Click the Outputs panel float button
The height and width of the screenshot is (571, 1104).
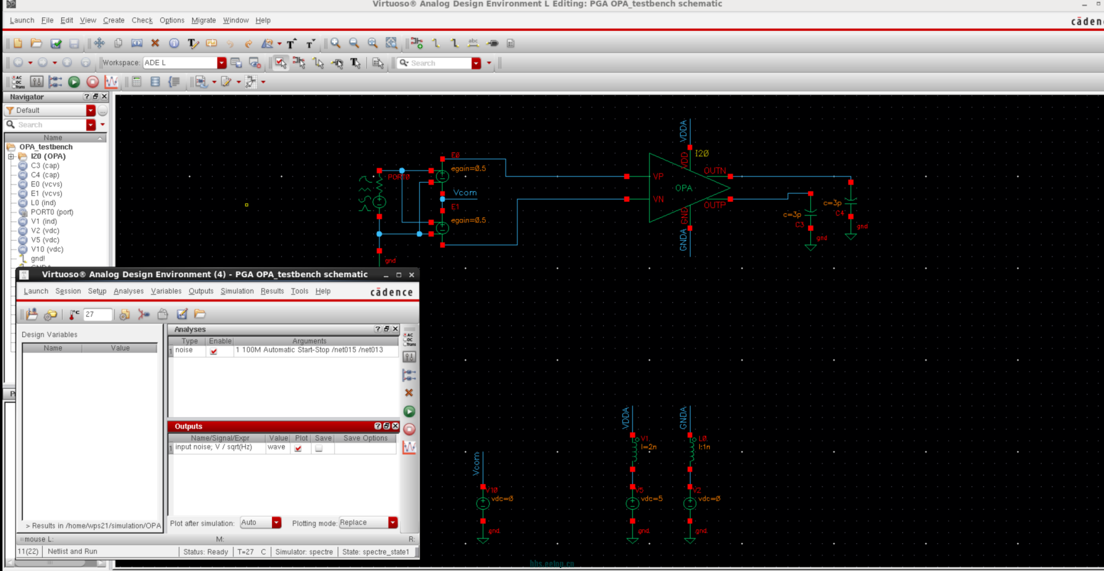pyautogui.click(x=386, y=426)
